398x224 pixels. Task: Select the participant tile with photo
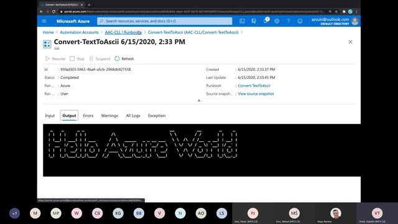336,213
